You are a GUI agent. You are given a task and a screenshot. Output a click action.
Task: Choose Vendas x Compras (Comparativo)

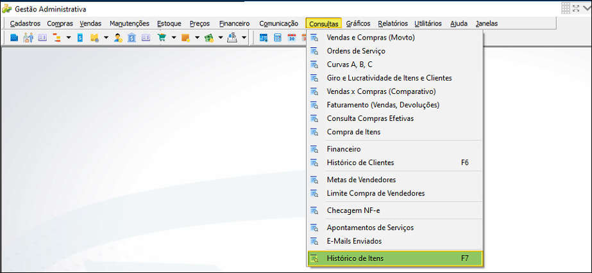click(395, 91)
